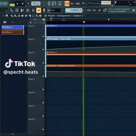The image size is (136, 136).
Task: Show automation clips filter icon
Action: click(x=20, y=22)
